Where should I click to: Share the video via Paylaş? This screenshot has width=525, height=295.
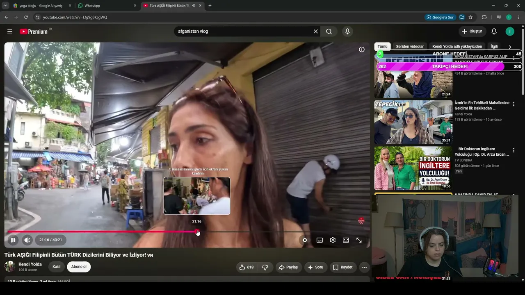coord(288,267)
